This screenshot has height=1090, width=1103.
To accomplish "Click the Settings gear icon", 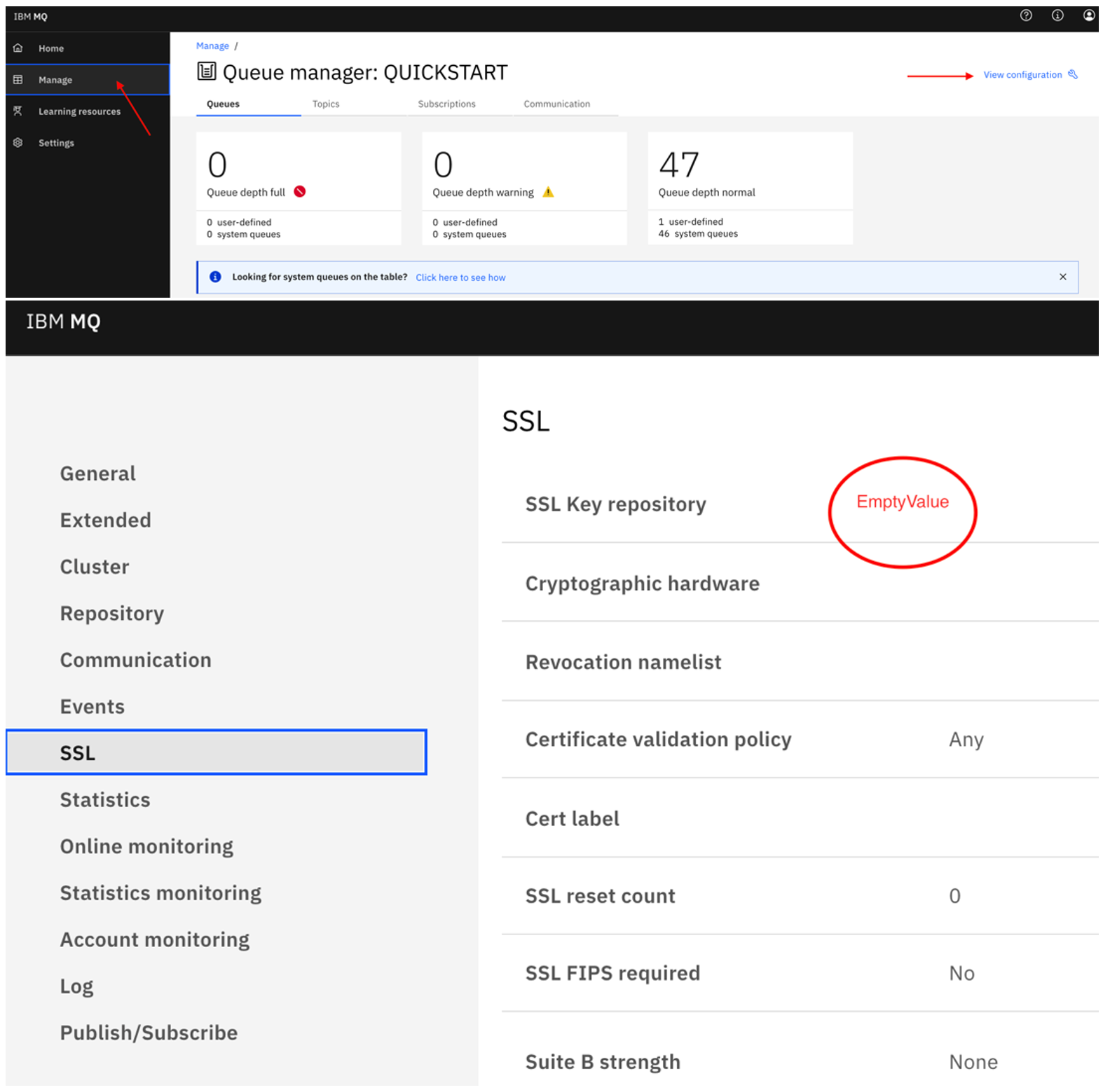I will coord(18,142).
